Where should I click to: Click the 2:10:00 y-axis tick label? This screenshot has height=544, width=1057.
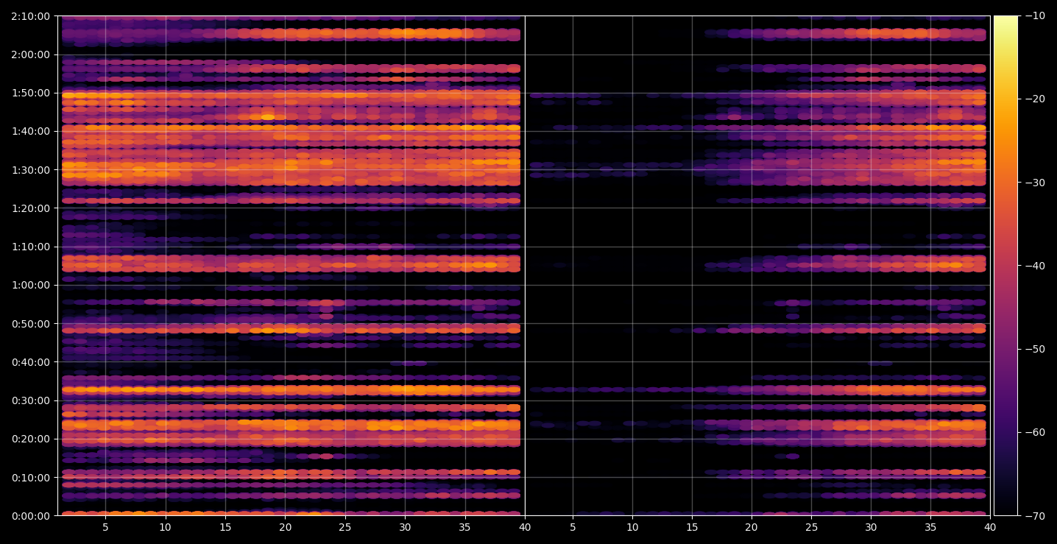point(30,16)
